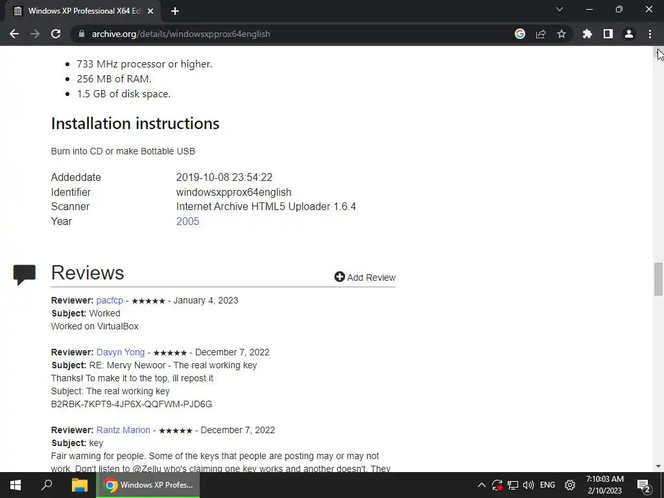Screen dimensions: 664x498
Task: Open reviewer pacfcp profile
Action: pos(110,300)
